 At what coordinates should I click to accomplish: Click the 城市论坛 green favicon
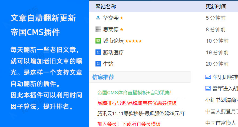point(98,41)
